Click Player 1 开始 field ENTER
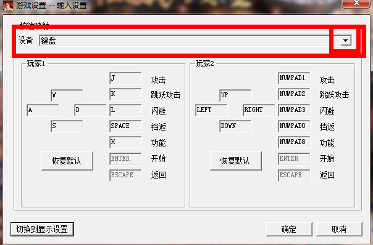This screenshot has height=245, width=373. [125, 159]
